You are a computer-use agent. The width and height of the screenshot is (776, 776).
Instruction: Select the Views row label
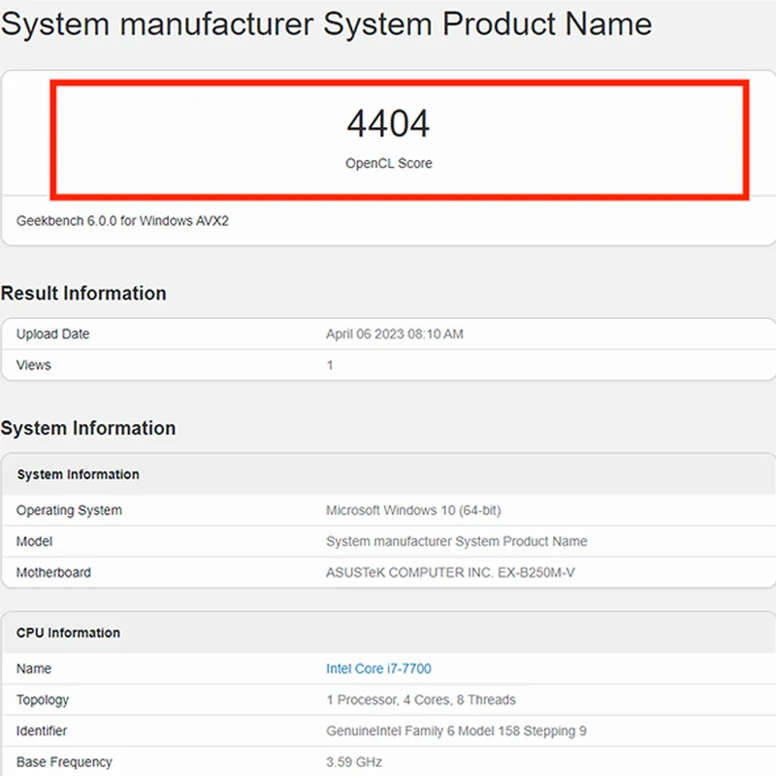[34, 366]
